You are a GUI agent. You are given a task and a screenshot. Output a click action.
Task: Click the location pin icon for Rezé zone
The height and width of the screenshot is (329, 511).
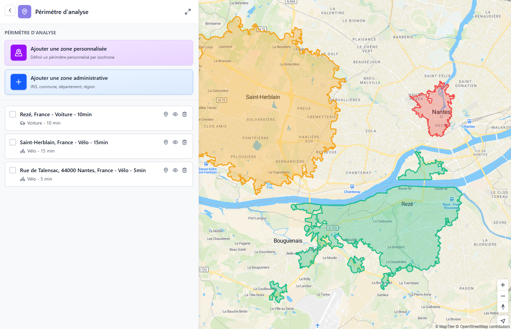pos(166,114)
